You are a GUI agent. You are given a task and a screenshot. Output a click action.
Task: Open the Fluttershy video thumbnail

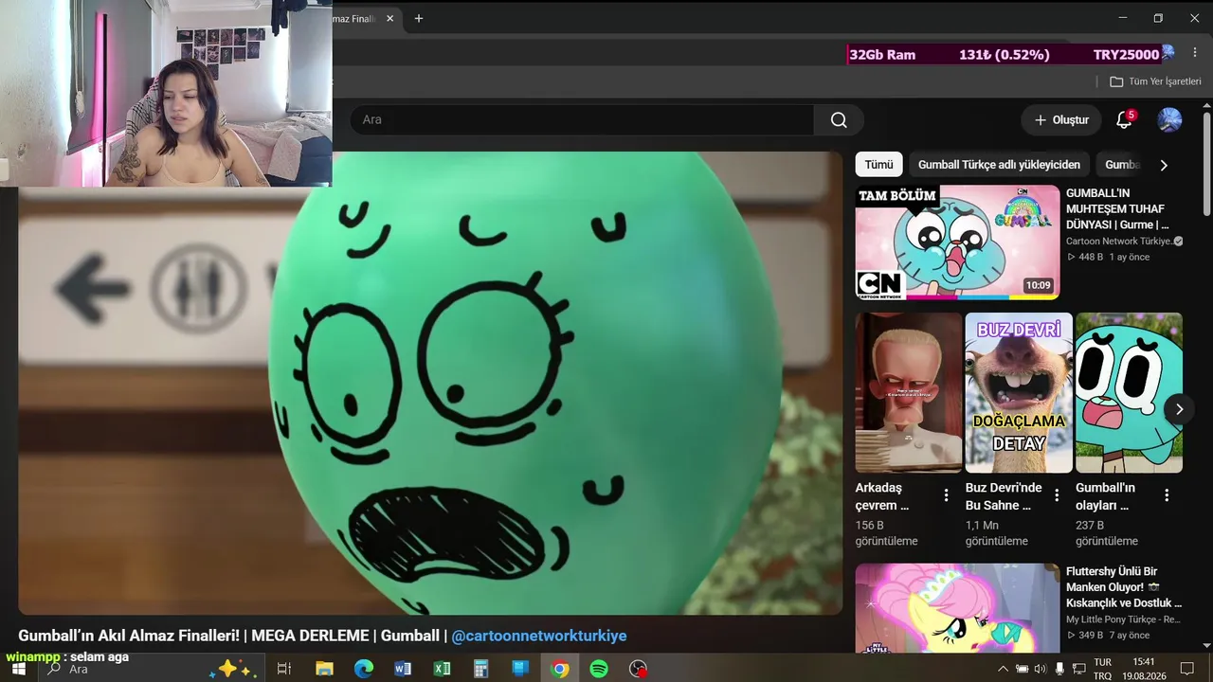point(957,608)
